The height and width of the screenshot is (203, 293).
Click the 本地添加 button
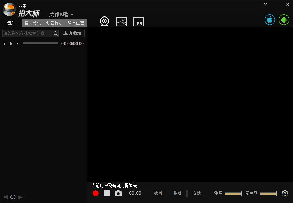coord(72,33)
